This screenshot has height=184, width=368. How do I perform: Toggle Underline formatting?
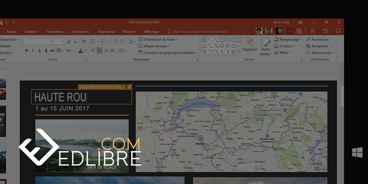click(x=39, y=50)
